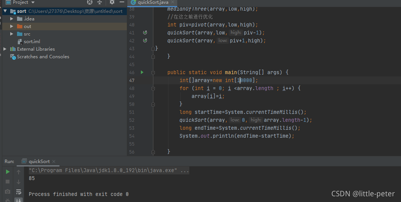401x202 pixels.
Task: Click the up arrow in Run toolbar
Action: 19,172
